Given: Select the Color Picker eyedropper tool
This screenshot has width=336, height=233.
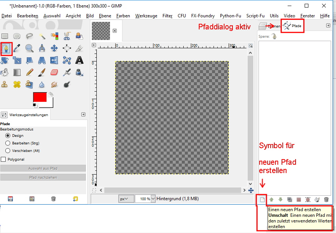Looking at the screenshot, I should click(x=17, y=48).
